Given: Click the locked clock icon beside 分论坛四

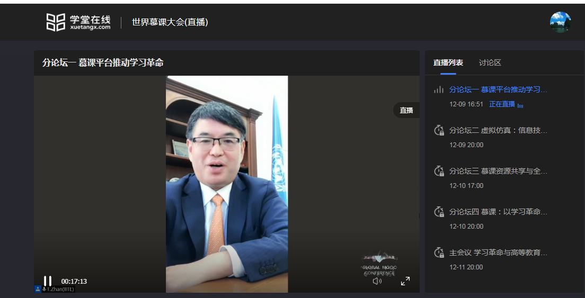Looking at the screenshot, I should click(438, 212).
